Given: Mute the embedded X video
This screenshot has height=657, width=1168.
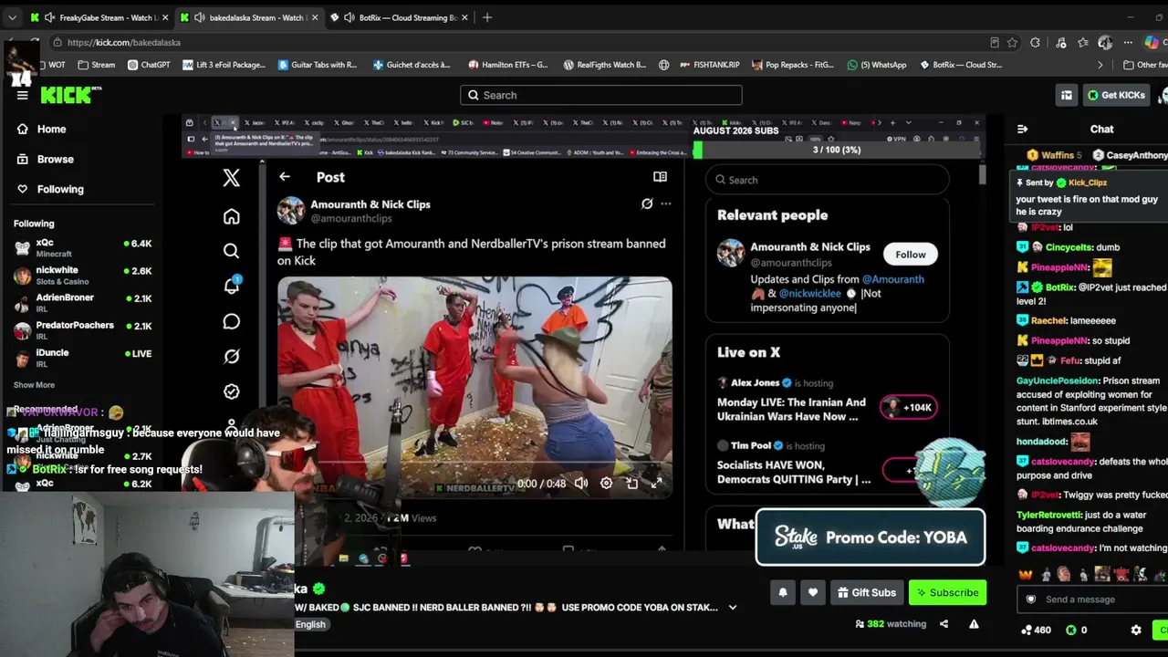Looking at the screenshot, I should pyautogui.click(x=581, y=484).
